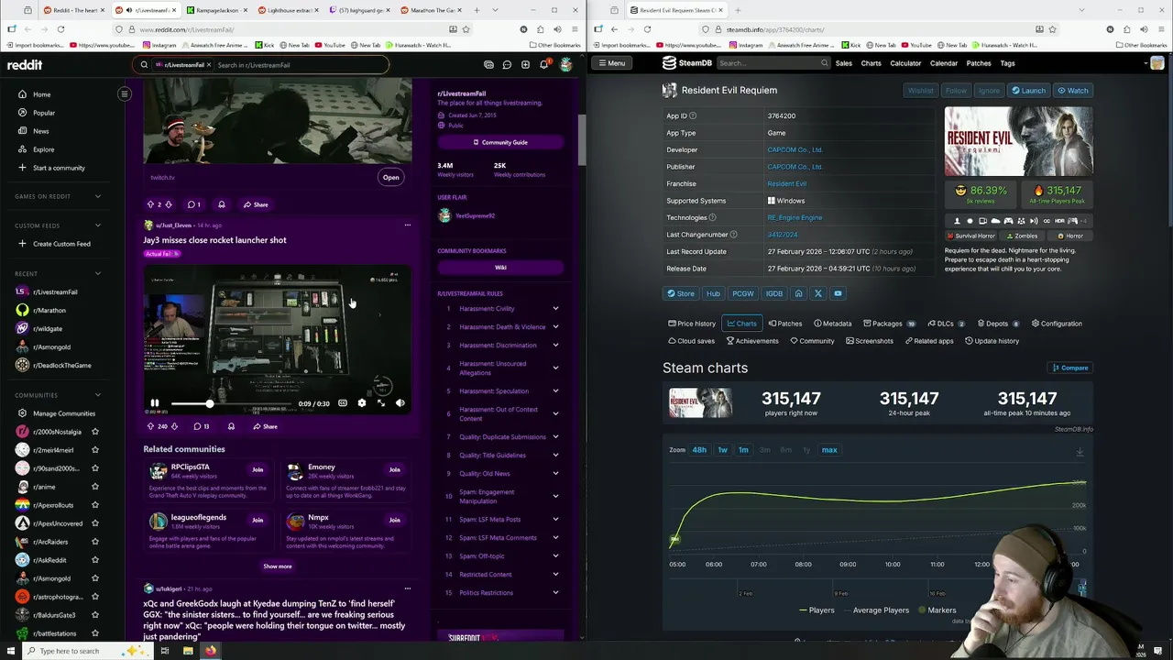The height and width of the screenshot is (660, 1173).
Task: Collapse Custom Feeds section
Action: tap(98, 225)
